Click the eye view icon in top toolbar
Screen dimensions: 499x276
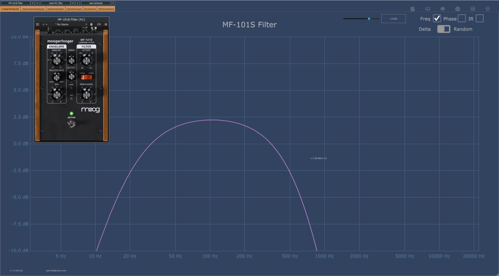point(443,9)
